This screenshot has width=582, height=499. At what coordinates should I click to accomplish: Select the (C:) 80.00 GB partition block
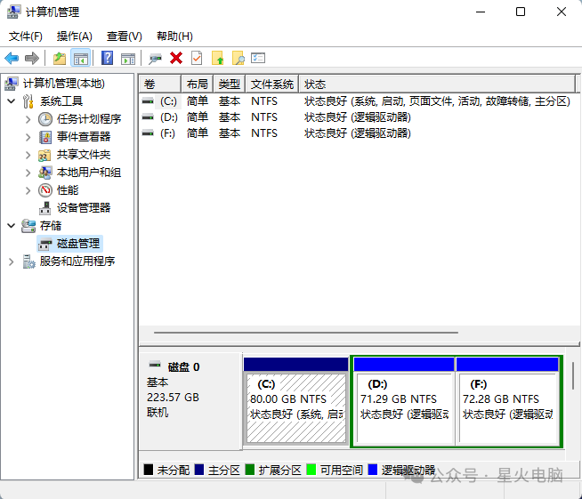[x=295, y=401]
